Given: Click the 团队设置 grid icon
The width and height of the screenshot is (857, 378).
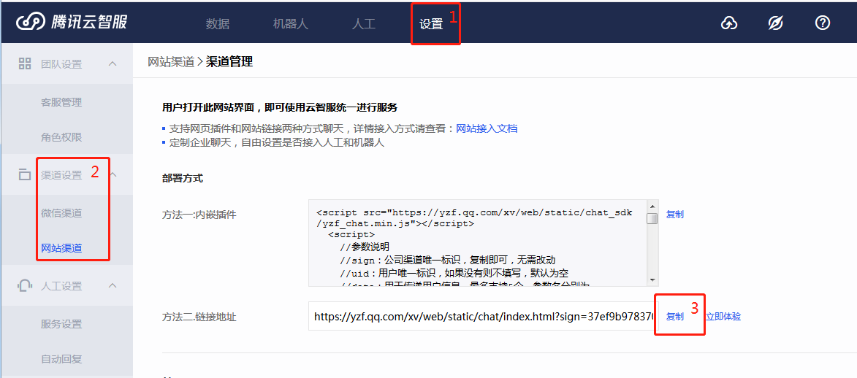Looking at the screenshot, I should tap(25, 64).
